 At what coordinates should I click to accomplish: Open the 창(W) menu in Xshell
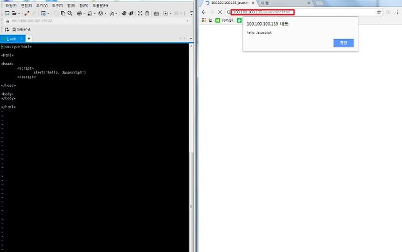[x=84, y=6]
